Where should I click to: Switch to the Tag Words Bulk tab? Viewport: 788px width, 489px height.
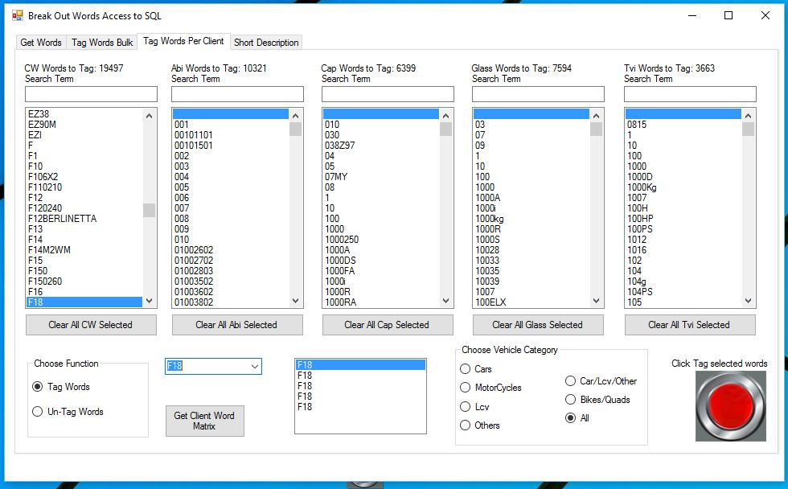click(x=102, y=43)
